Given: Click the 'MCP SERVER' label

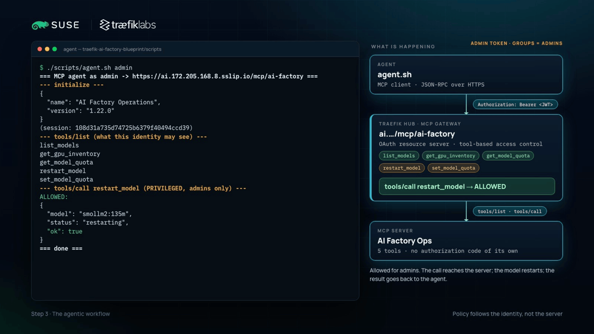Looking at the screenshot, I should coord(395,231).
